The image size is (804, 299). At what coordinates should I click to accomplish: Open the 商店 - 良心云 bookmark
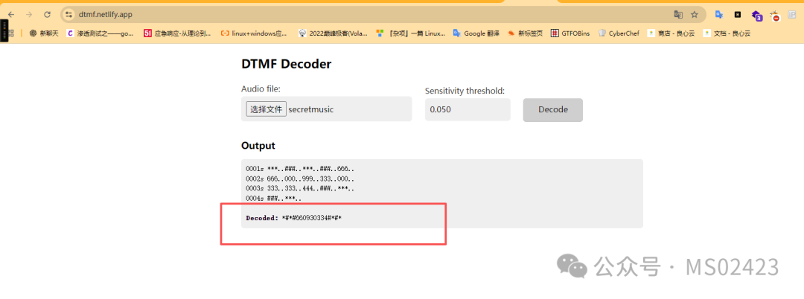point(671,33)
